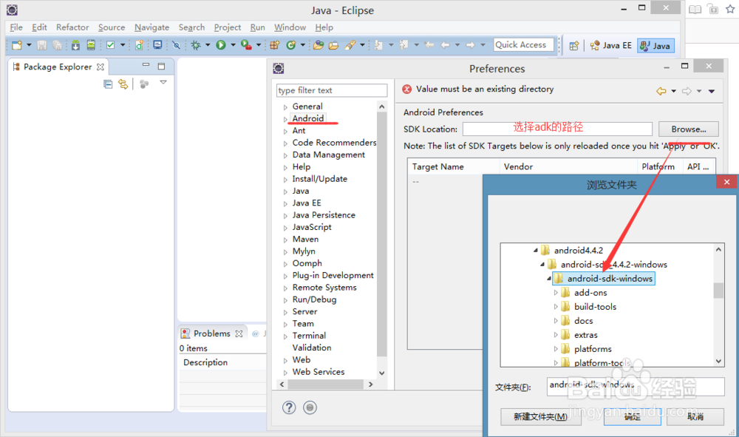This screenshot has width=739, height=437.
Task: Click the Preferences forward arrow icon
Action: click(687, 91)
